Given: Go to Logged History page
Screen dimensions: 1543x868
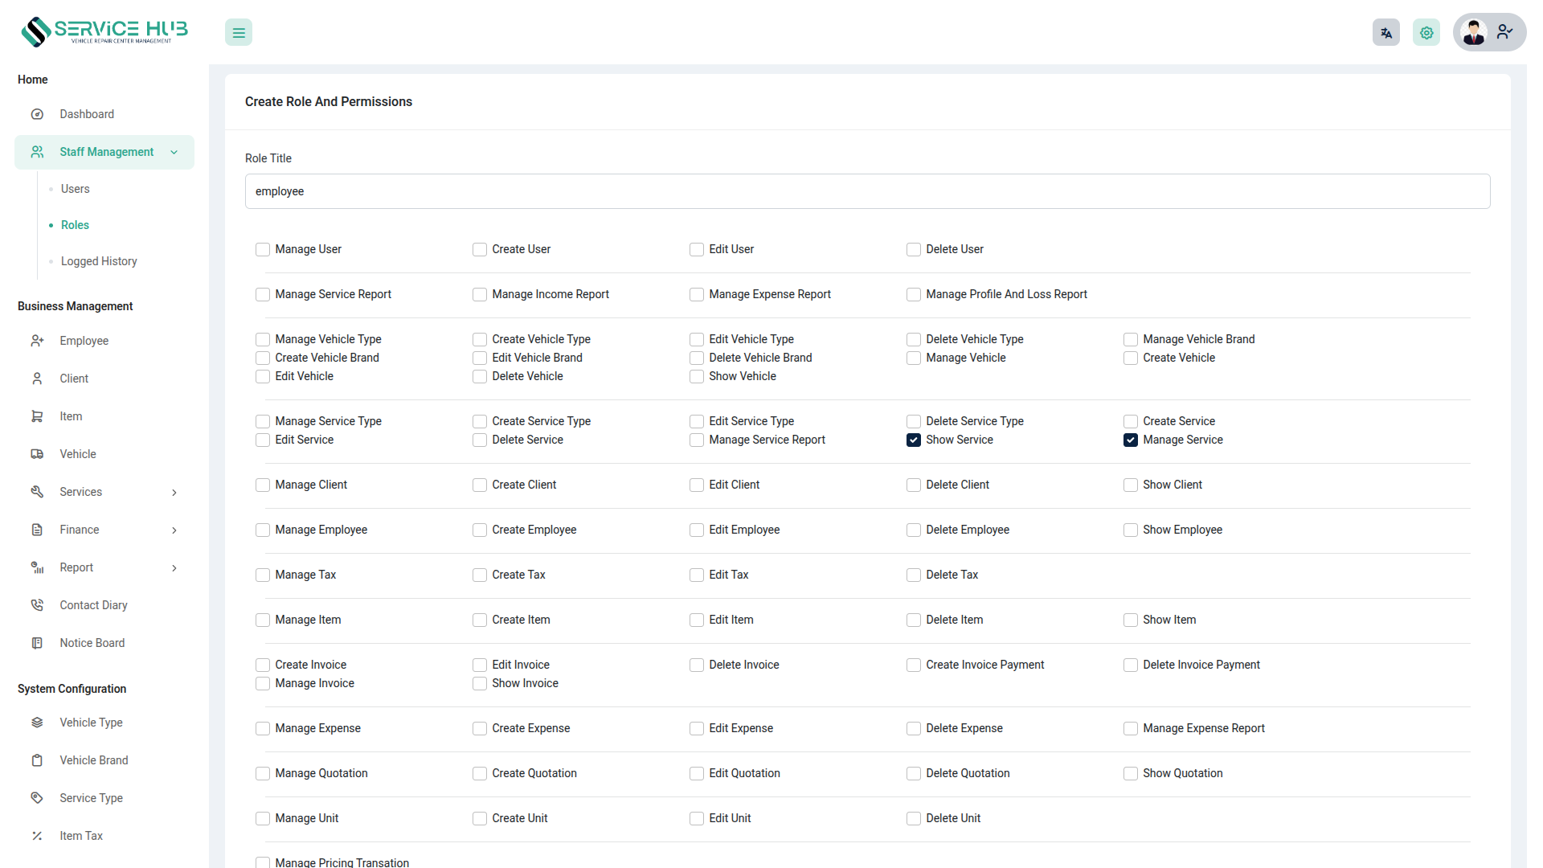Looking at the screenshot, I should (99, 261).
